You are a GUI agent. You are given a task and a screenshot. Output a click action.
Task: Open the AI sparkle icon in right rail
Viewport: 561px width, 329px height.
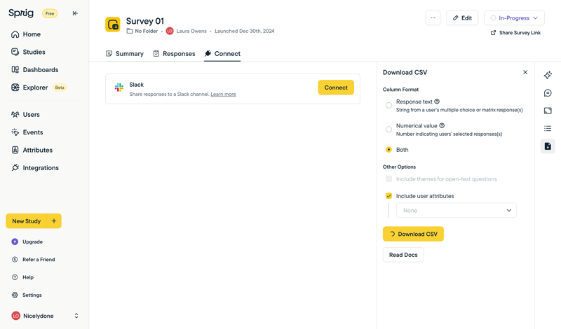[x=548, y=75]
